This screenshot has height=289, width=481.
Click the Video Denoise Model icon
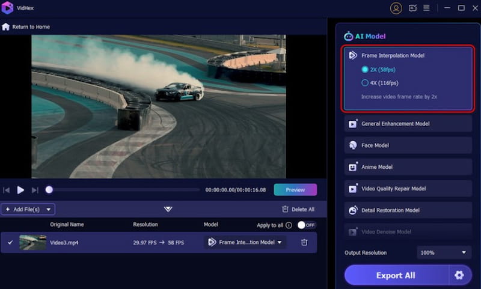click(x=353, y=232)
